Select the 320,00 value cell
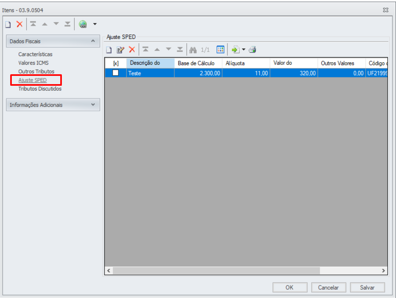 point(294,73)
